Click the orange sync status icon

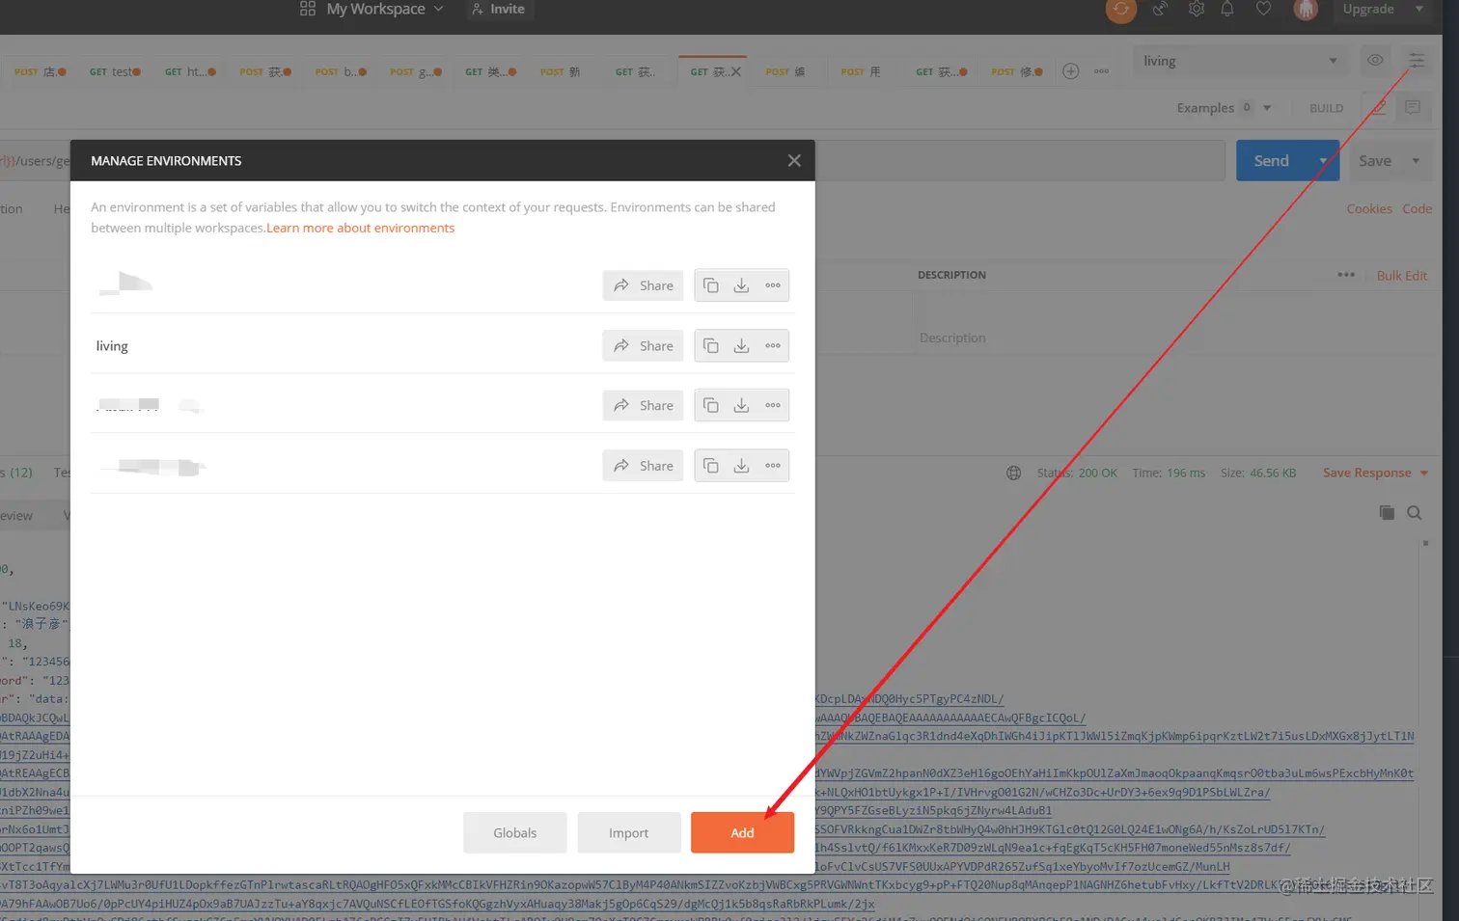1120,10
